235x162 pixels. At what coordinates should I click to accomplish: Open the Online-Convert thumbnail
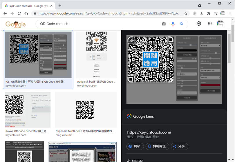[x=83, y=152]
